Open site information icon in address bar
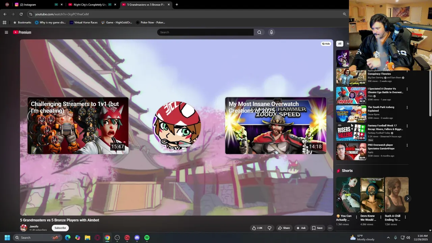This screenshot has height=243, width=432. [31, 14]
